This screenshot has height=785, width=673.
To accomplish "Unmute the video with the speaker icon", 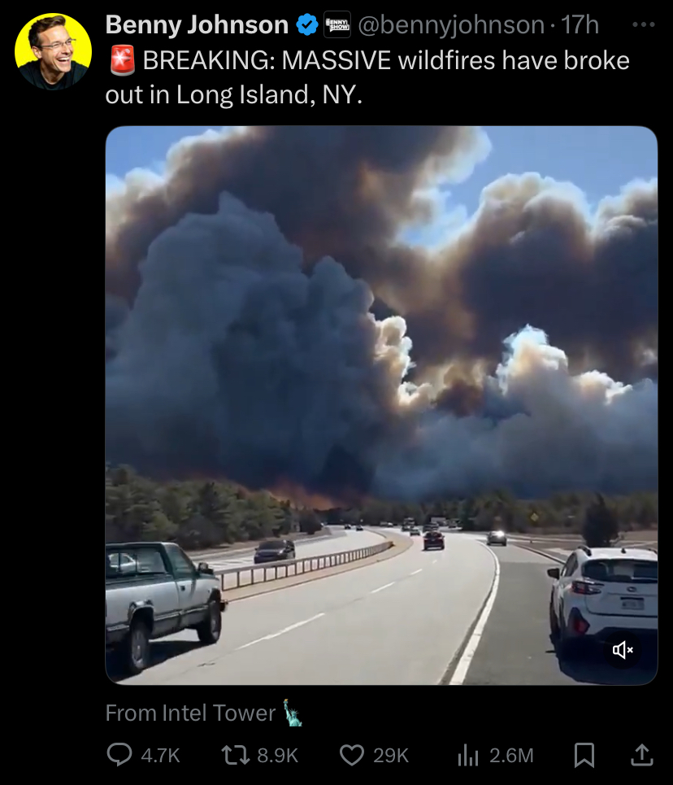I will (623, 650).
